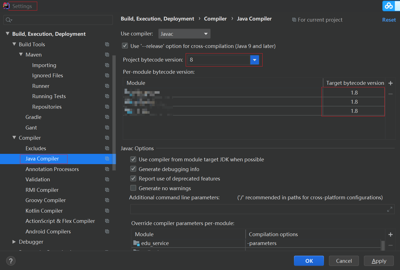Add a module bytecode version with plus

391,83
